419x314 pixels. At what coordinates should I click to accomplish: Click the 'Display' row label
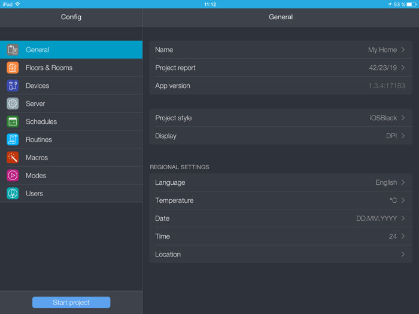coord(166,136)
